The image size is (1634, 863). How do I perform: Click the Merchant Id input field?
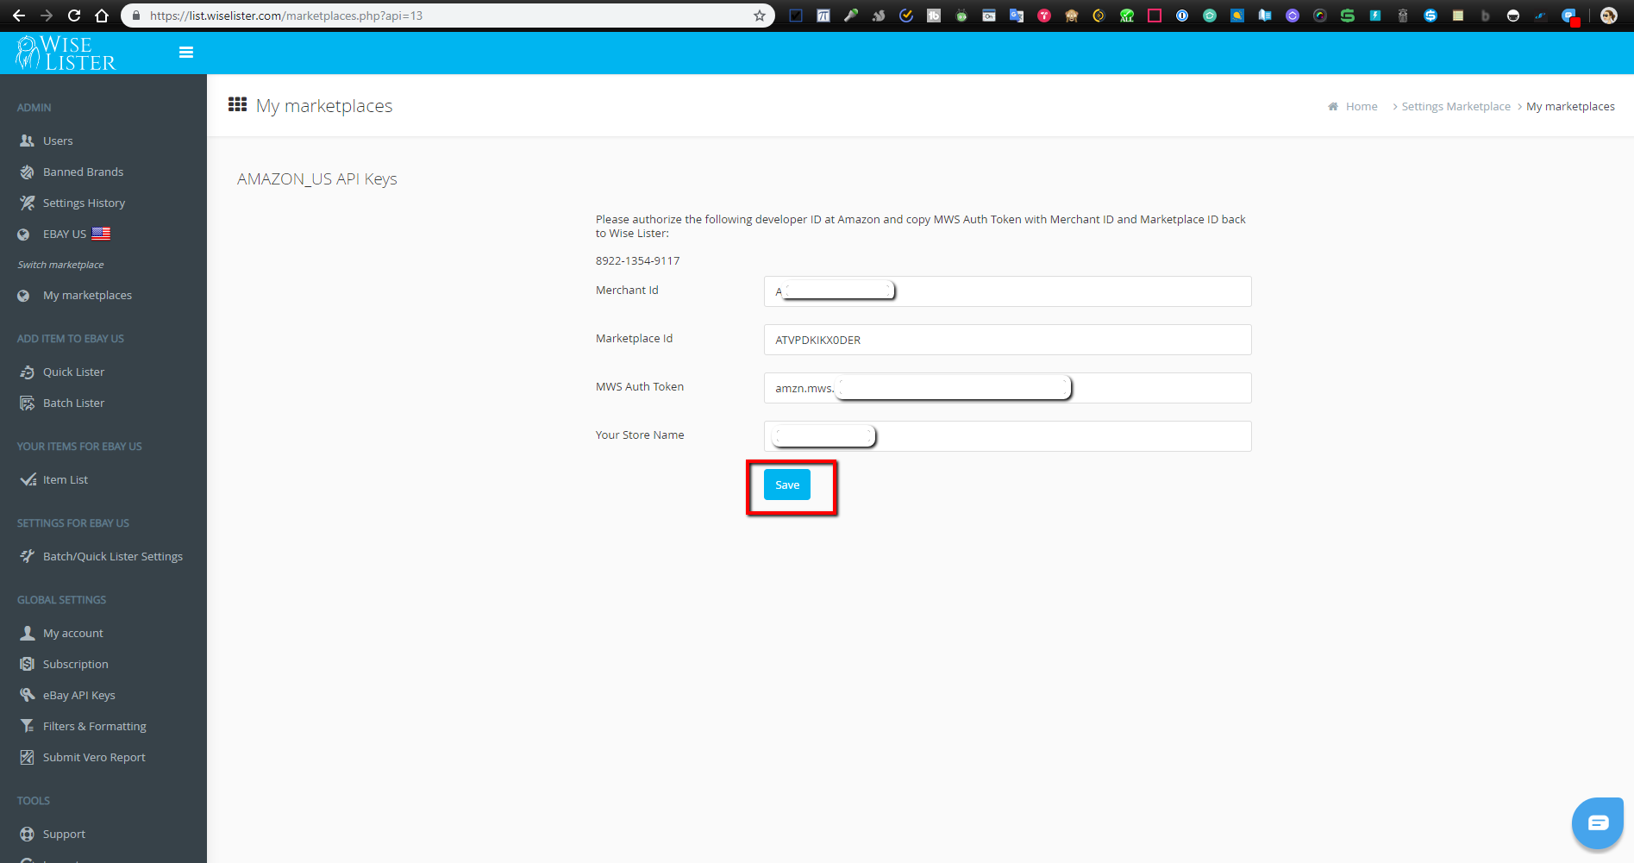tap(1007, 291)
